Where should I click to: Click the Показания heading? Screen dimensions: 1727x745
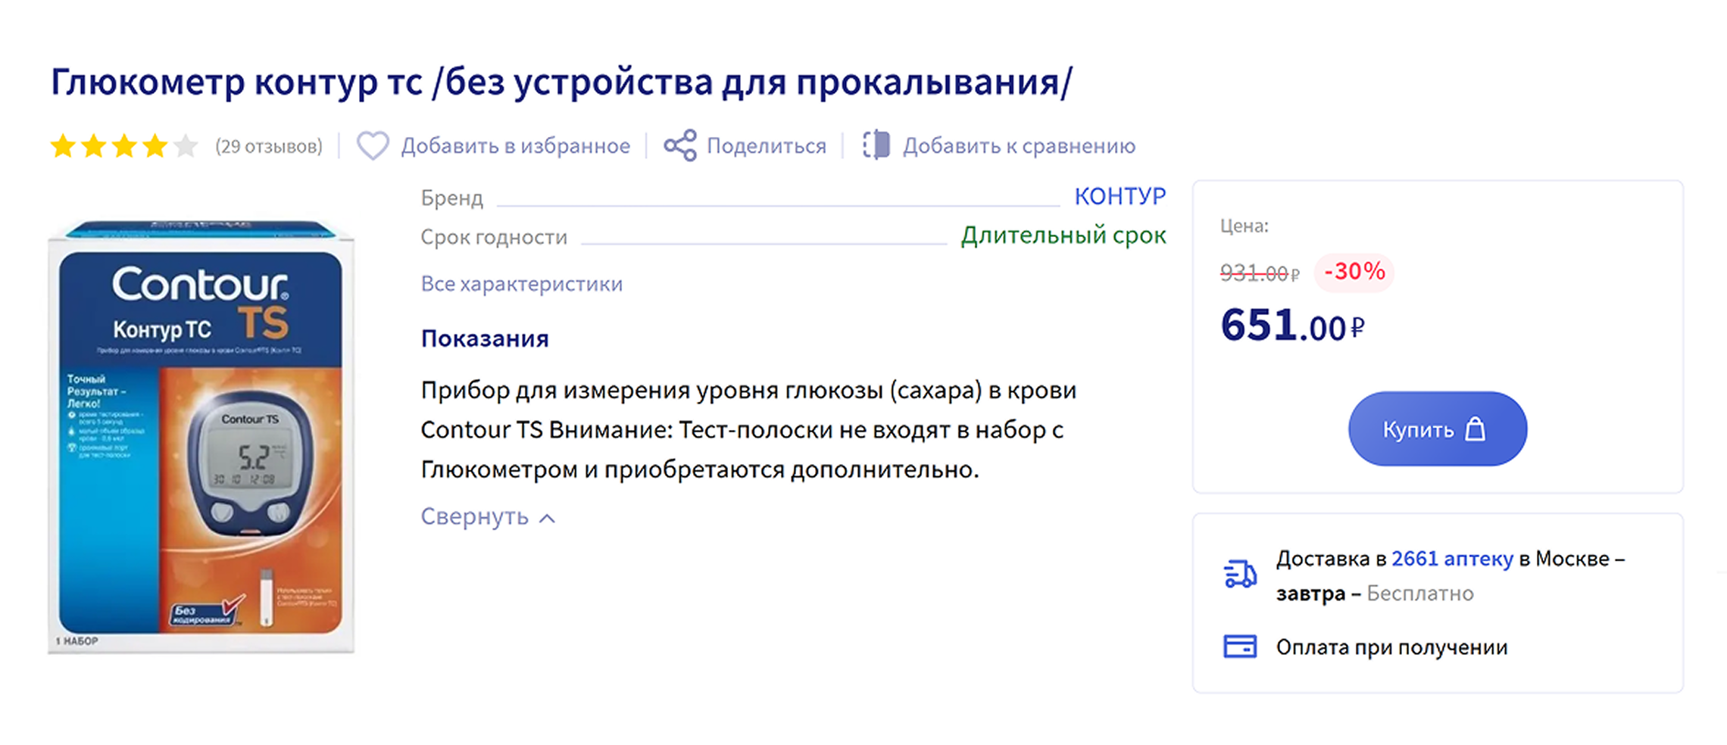coord(485,338)
